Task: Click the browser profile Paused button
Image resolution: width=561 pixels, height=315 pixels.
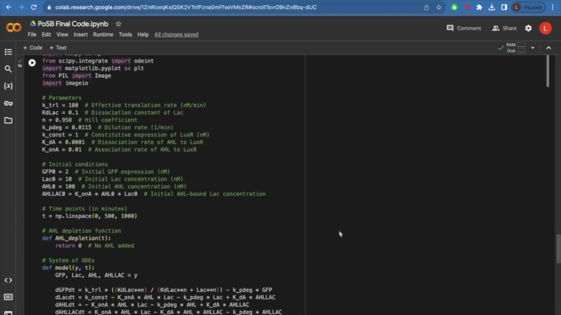Action: pos(528,7)
